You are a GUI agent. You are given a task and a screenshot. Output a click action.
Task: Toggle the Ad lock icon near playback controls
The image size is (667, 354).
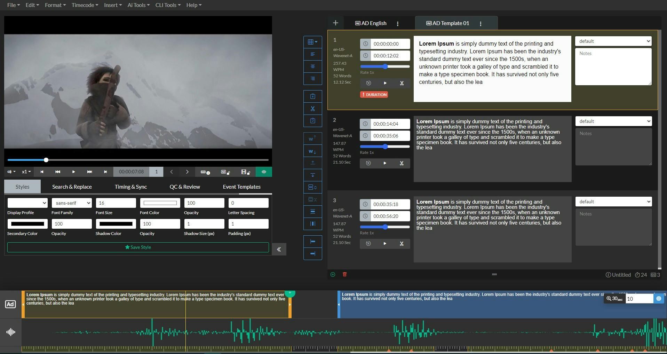pyautogui.click(x=225, y=172)
